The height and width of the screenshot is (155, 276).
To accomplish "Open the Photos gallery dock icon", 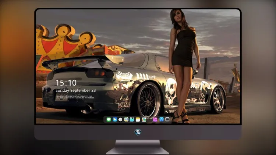I will click(144, 119).
